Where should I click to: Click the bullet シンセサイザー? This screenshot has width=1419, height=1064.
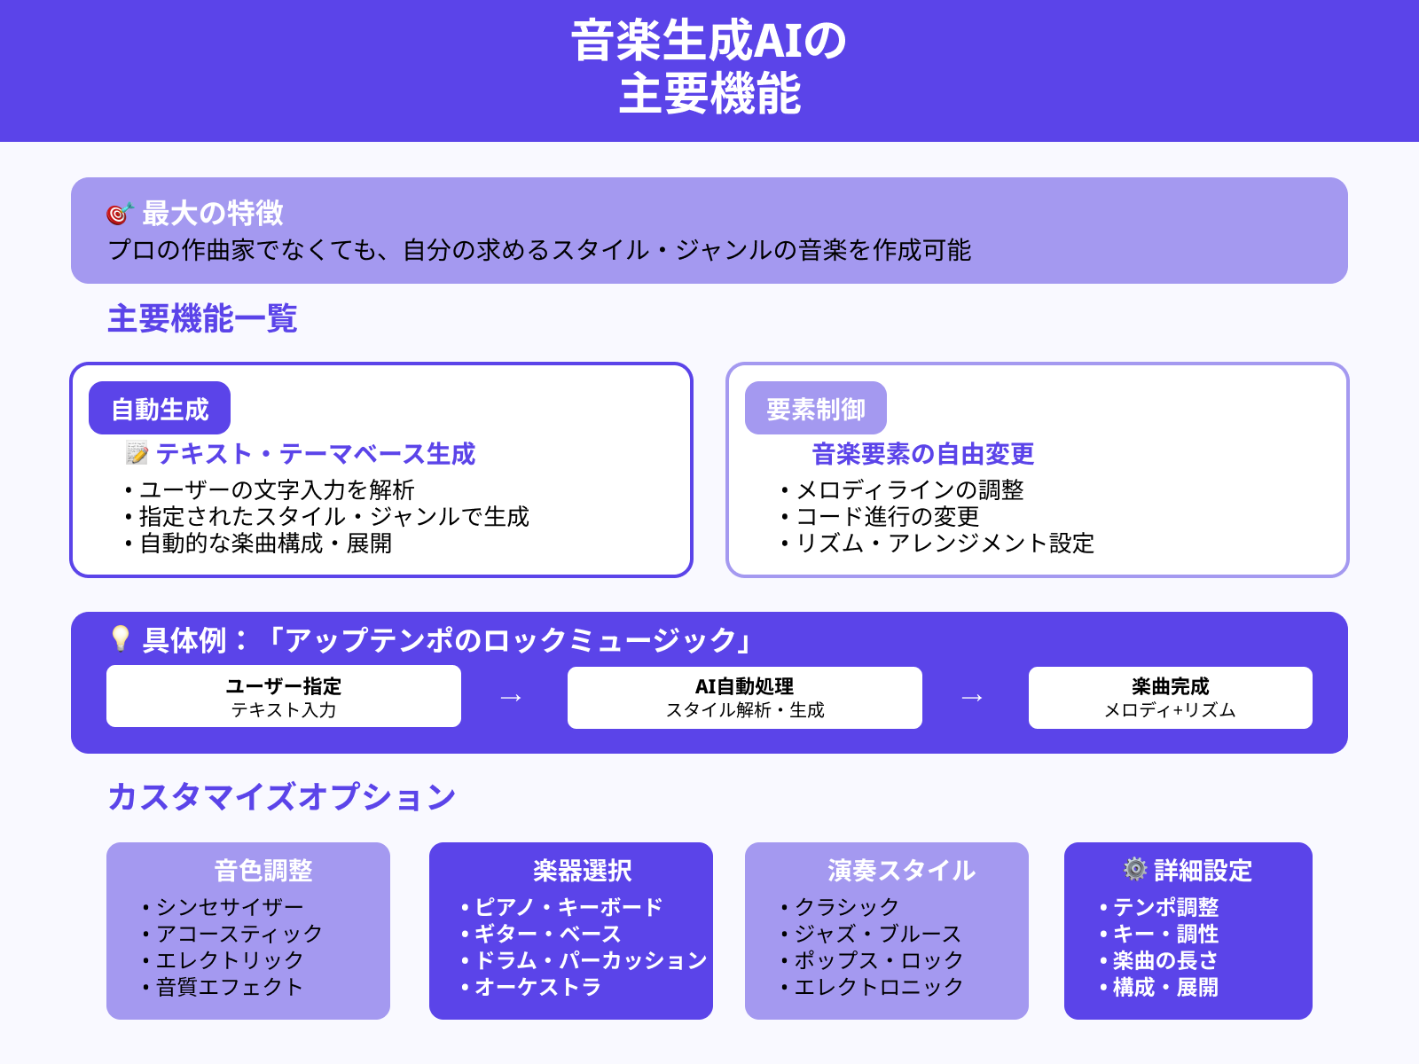(x=223, y=907)
